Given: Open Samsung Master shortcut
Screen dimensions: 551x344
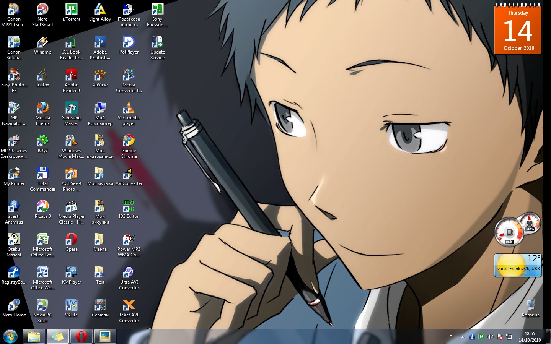Looking at the screenshot, I should click(72, 114).
